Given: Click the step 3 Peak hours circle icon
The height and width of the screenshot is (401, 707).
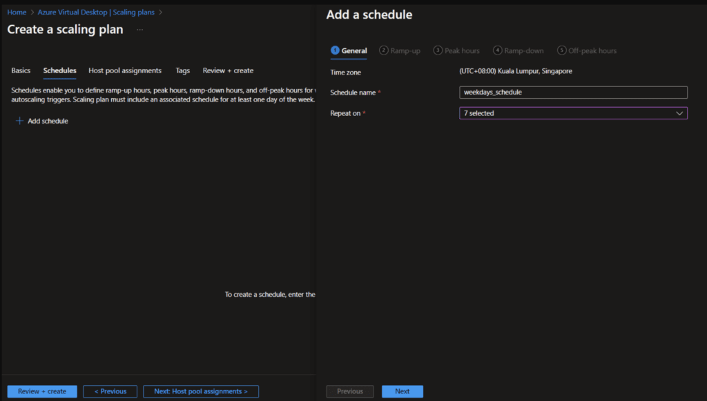Looking at the screenshot, I should click(x=438, y=50).
